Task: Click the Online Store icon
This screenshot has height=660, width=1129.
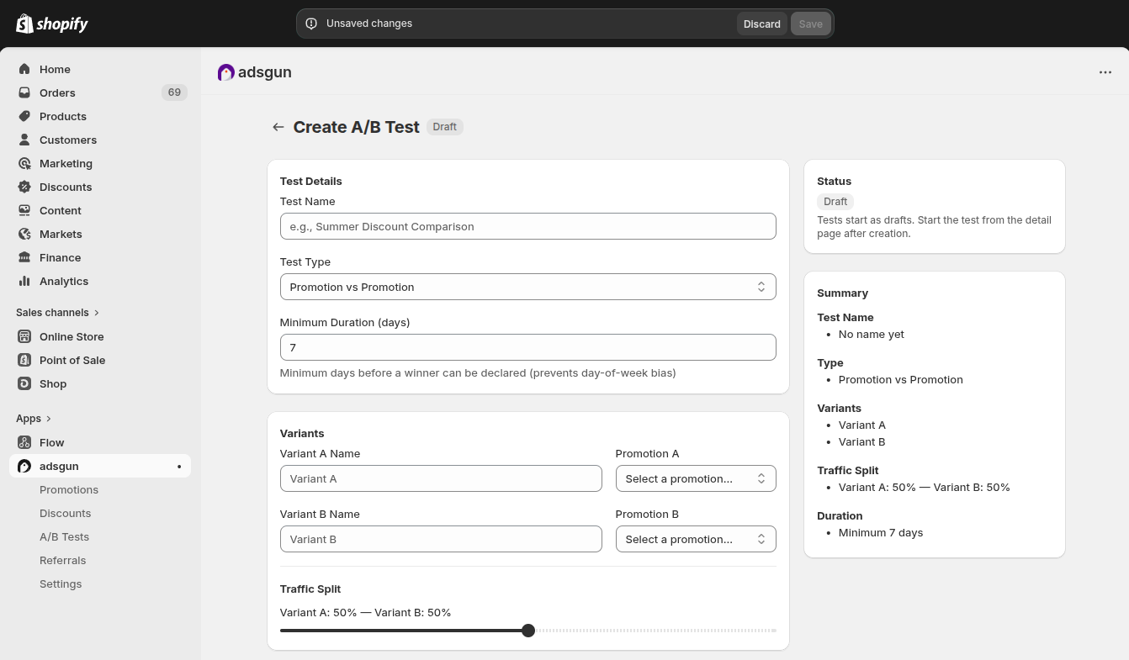Action: pos(24,336)
